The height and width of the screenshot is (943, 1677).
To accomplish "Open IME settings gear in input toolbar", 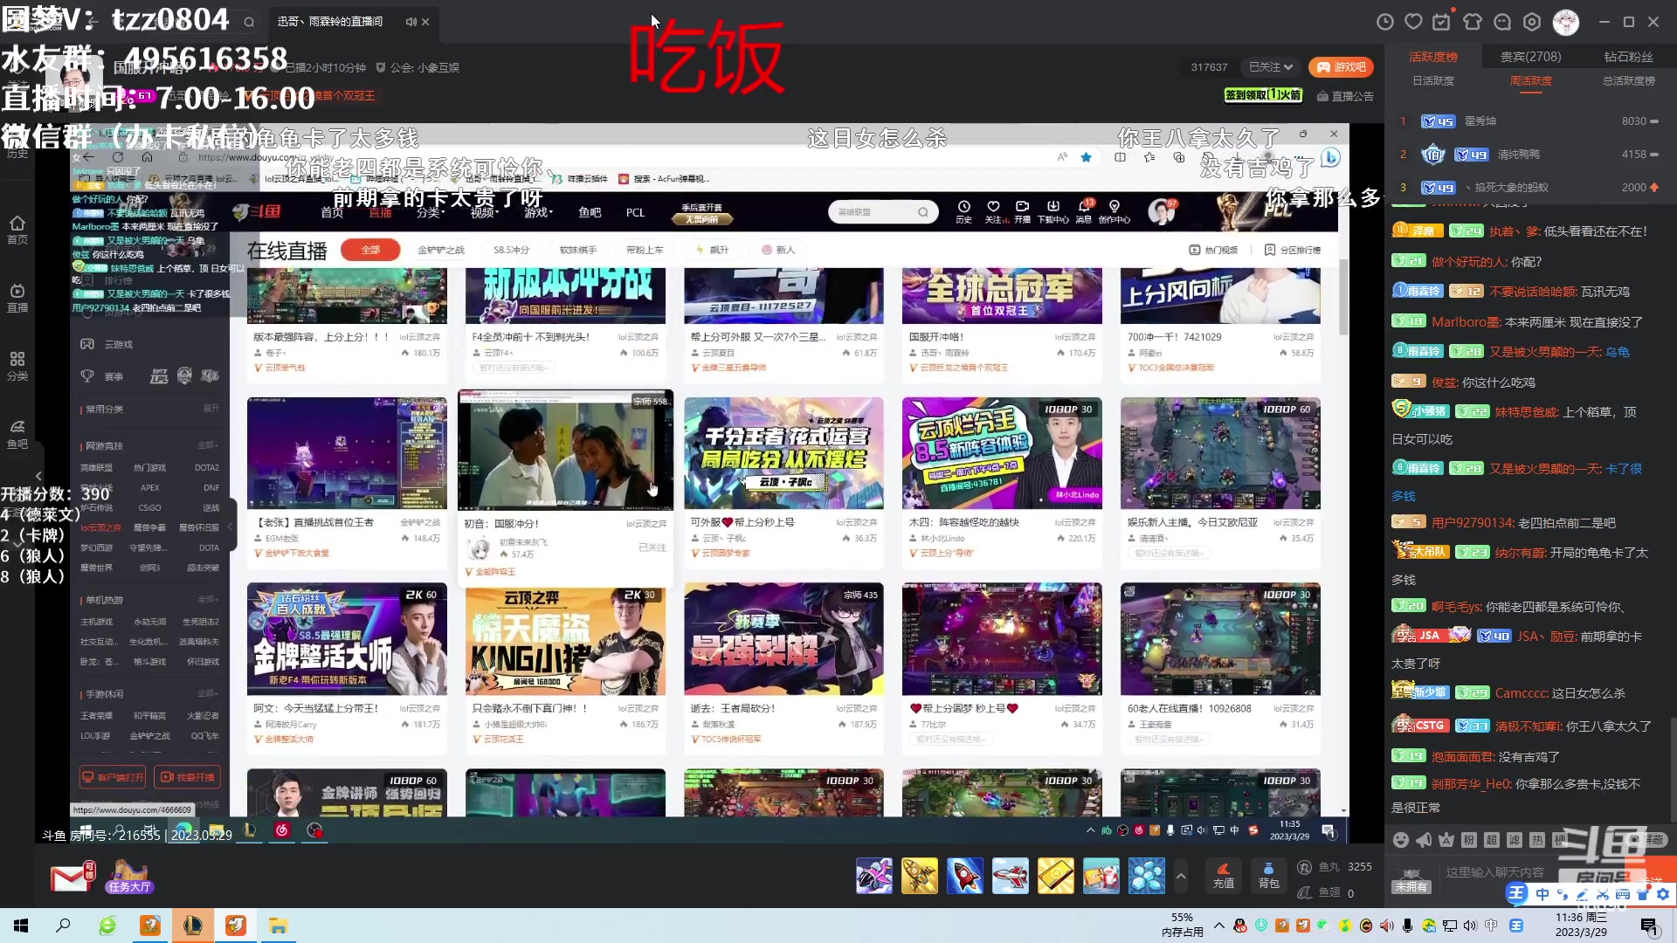I will pos(1663,894).
